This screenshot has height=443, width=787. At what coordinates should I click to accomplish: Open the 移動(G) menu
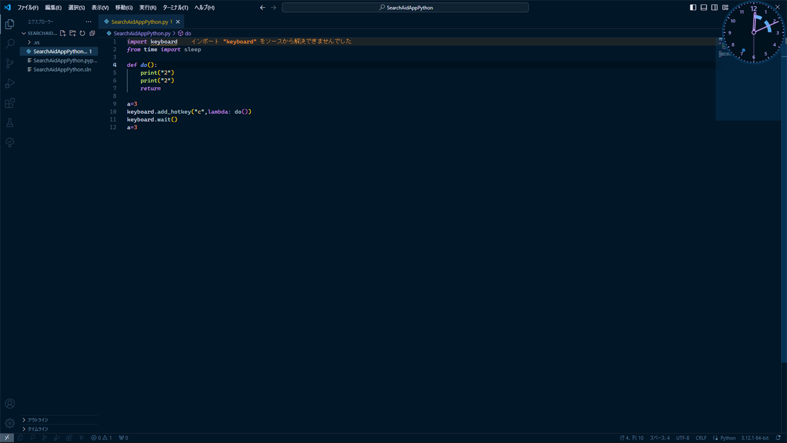point(124,7)
